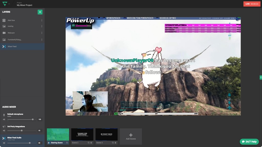
Task: Switch to the Starting Scene thumbnail
Action: click(x=58, y=134)
